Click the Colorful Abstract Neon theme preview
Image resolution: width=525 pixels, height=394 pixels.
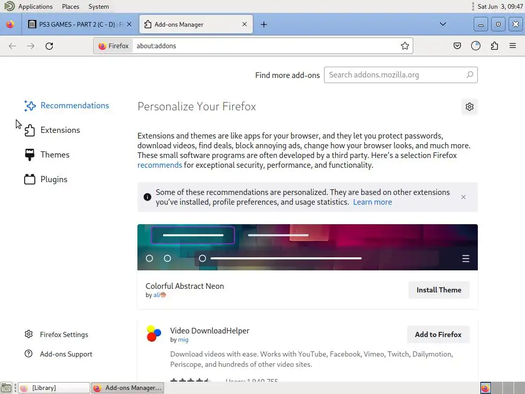[308, 247]
